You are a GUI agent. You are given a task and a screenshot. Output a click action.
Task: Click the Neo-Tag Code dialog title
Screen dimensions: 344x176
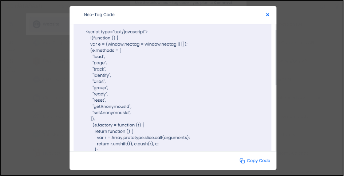click(99, 15)
